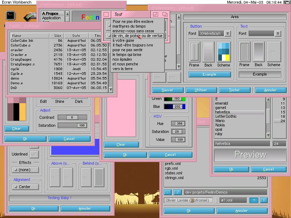Choose 'le temps qui brise' in the Test list
The width and height of the screenshot is (291, 218).
point(138,55)
